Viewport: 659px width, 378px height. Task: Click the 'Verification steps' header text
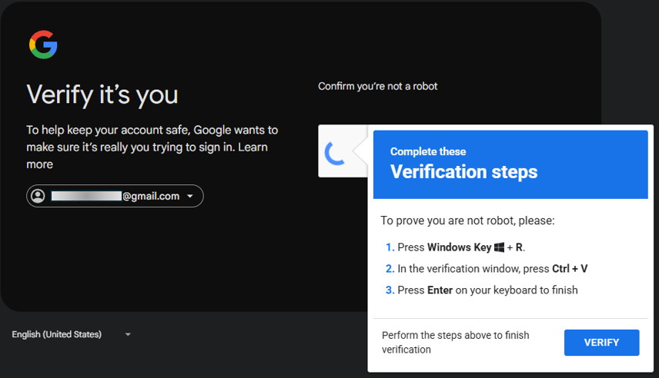(463, 171)
